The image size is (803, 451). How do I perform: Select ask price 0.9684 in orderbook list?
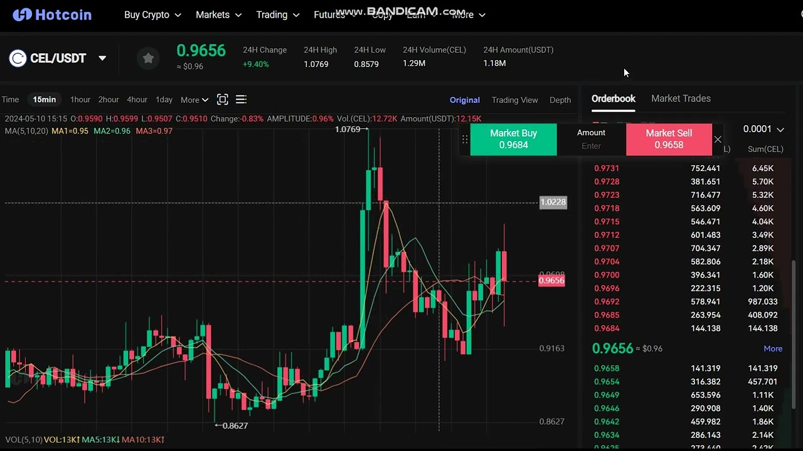607,328
